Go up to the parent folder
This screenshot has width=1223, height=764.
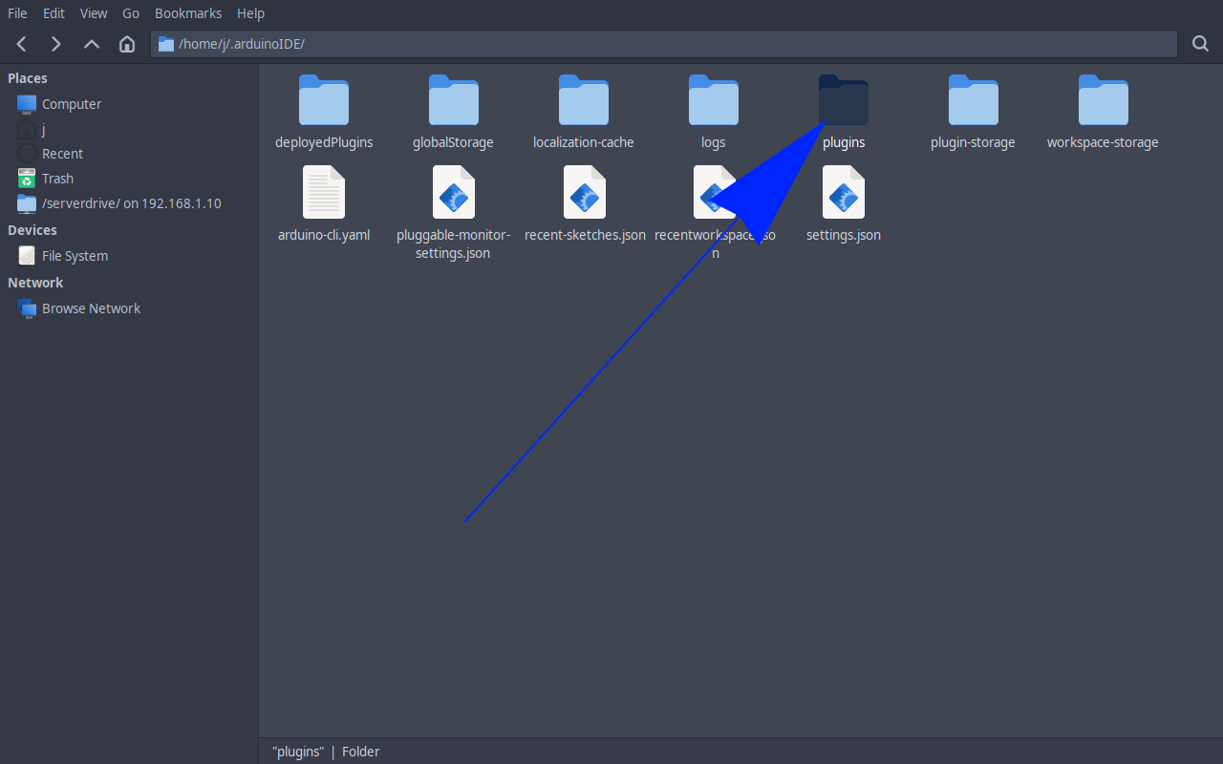coord(92,44)
